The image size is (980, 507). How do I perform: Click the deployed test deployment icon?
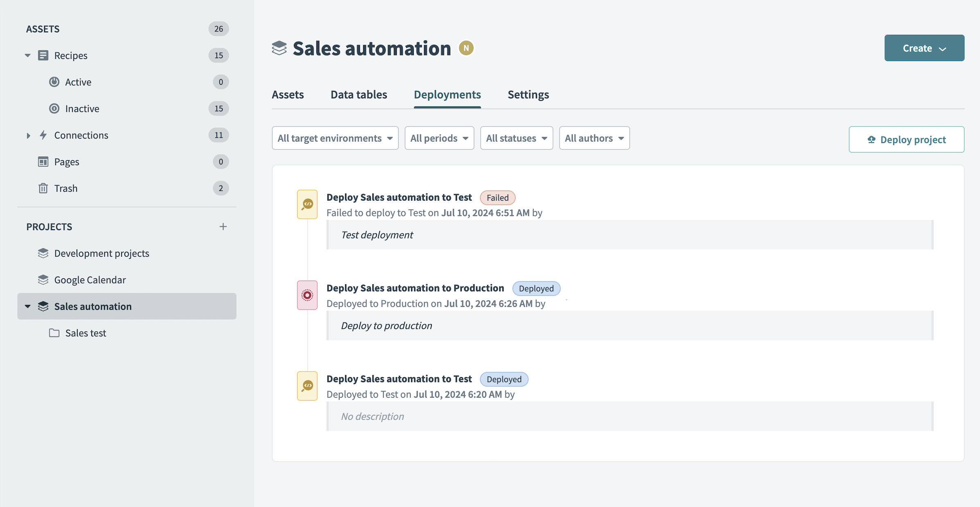click(307, 385)
